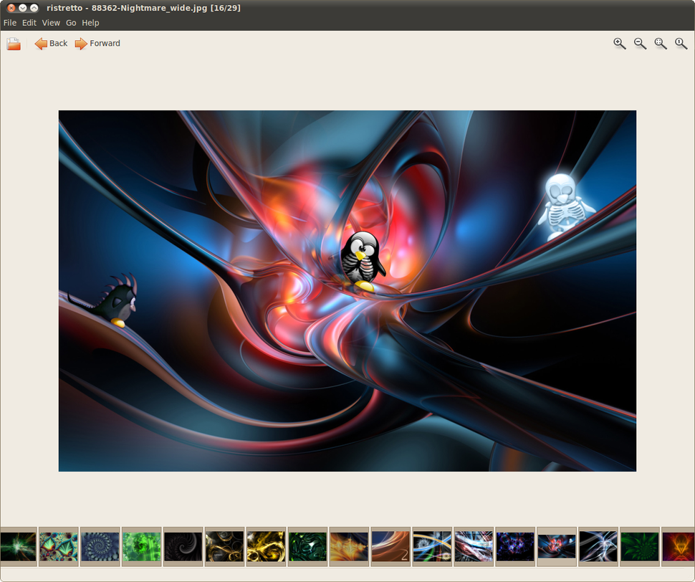
Task: Select the highlighted Nightmare wallpaper thumbnail
Action: tap(555, 546)
